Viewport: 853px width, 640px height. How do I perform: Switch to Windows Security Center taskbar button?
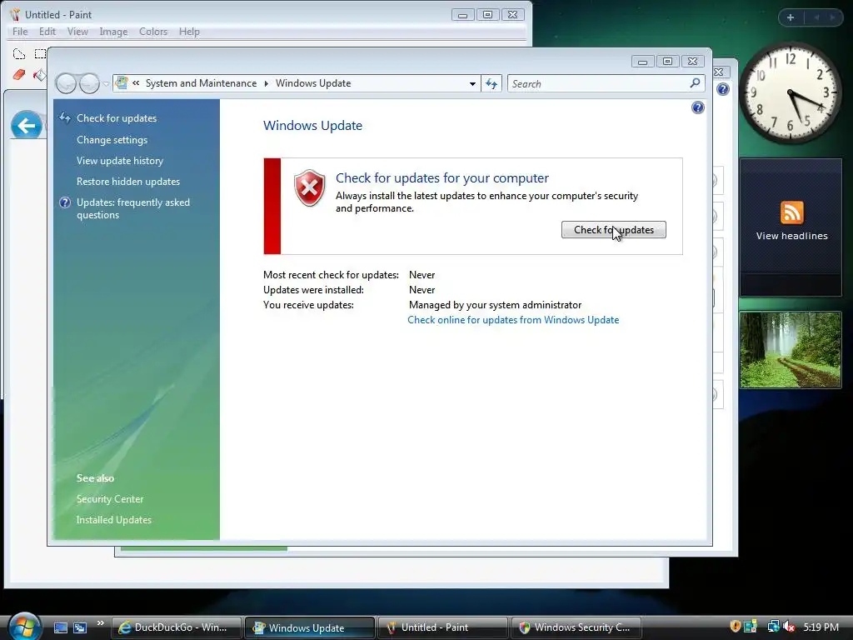click(576, 627)
